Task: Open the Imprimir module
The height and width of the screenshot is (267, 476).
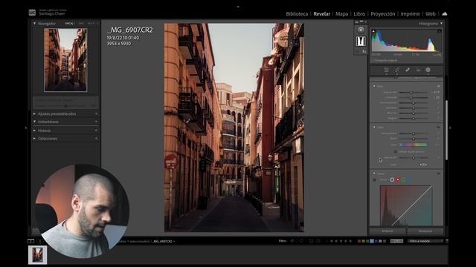Action: click(410, 14)
